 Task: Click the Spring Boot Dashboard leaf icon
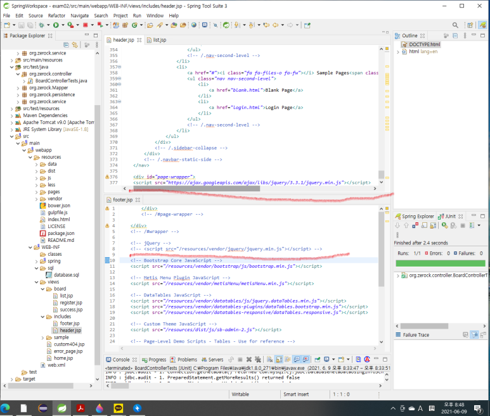[226, 25]
